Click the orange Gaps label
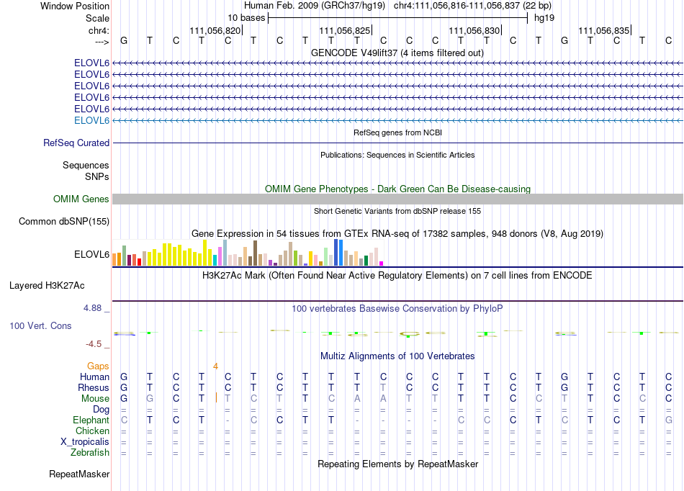 coord(98,366)
